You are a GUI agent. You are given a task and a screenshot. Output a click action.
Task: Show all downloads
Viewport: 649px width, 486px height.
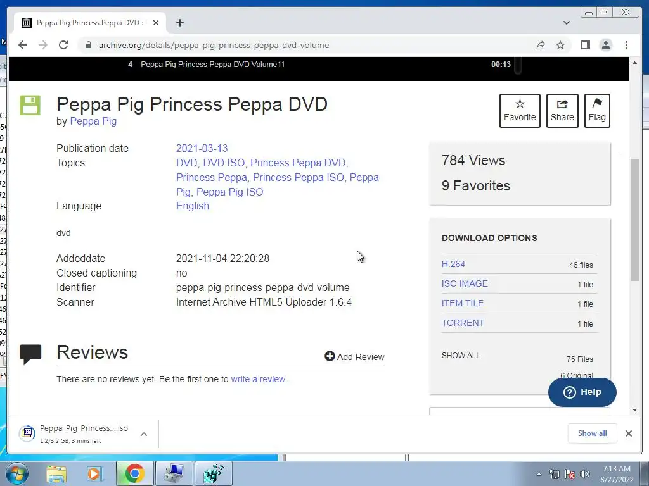tap(593, 433)
